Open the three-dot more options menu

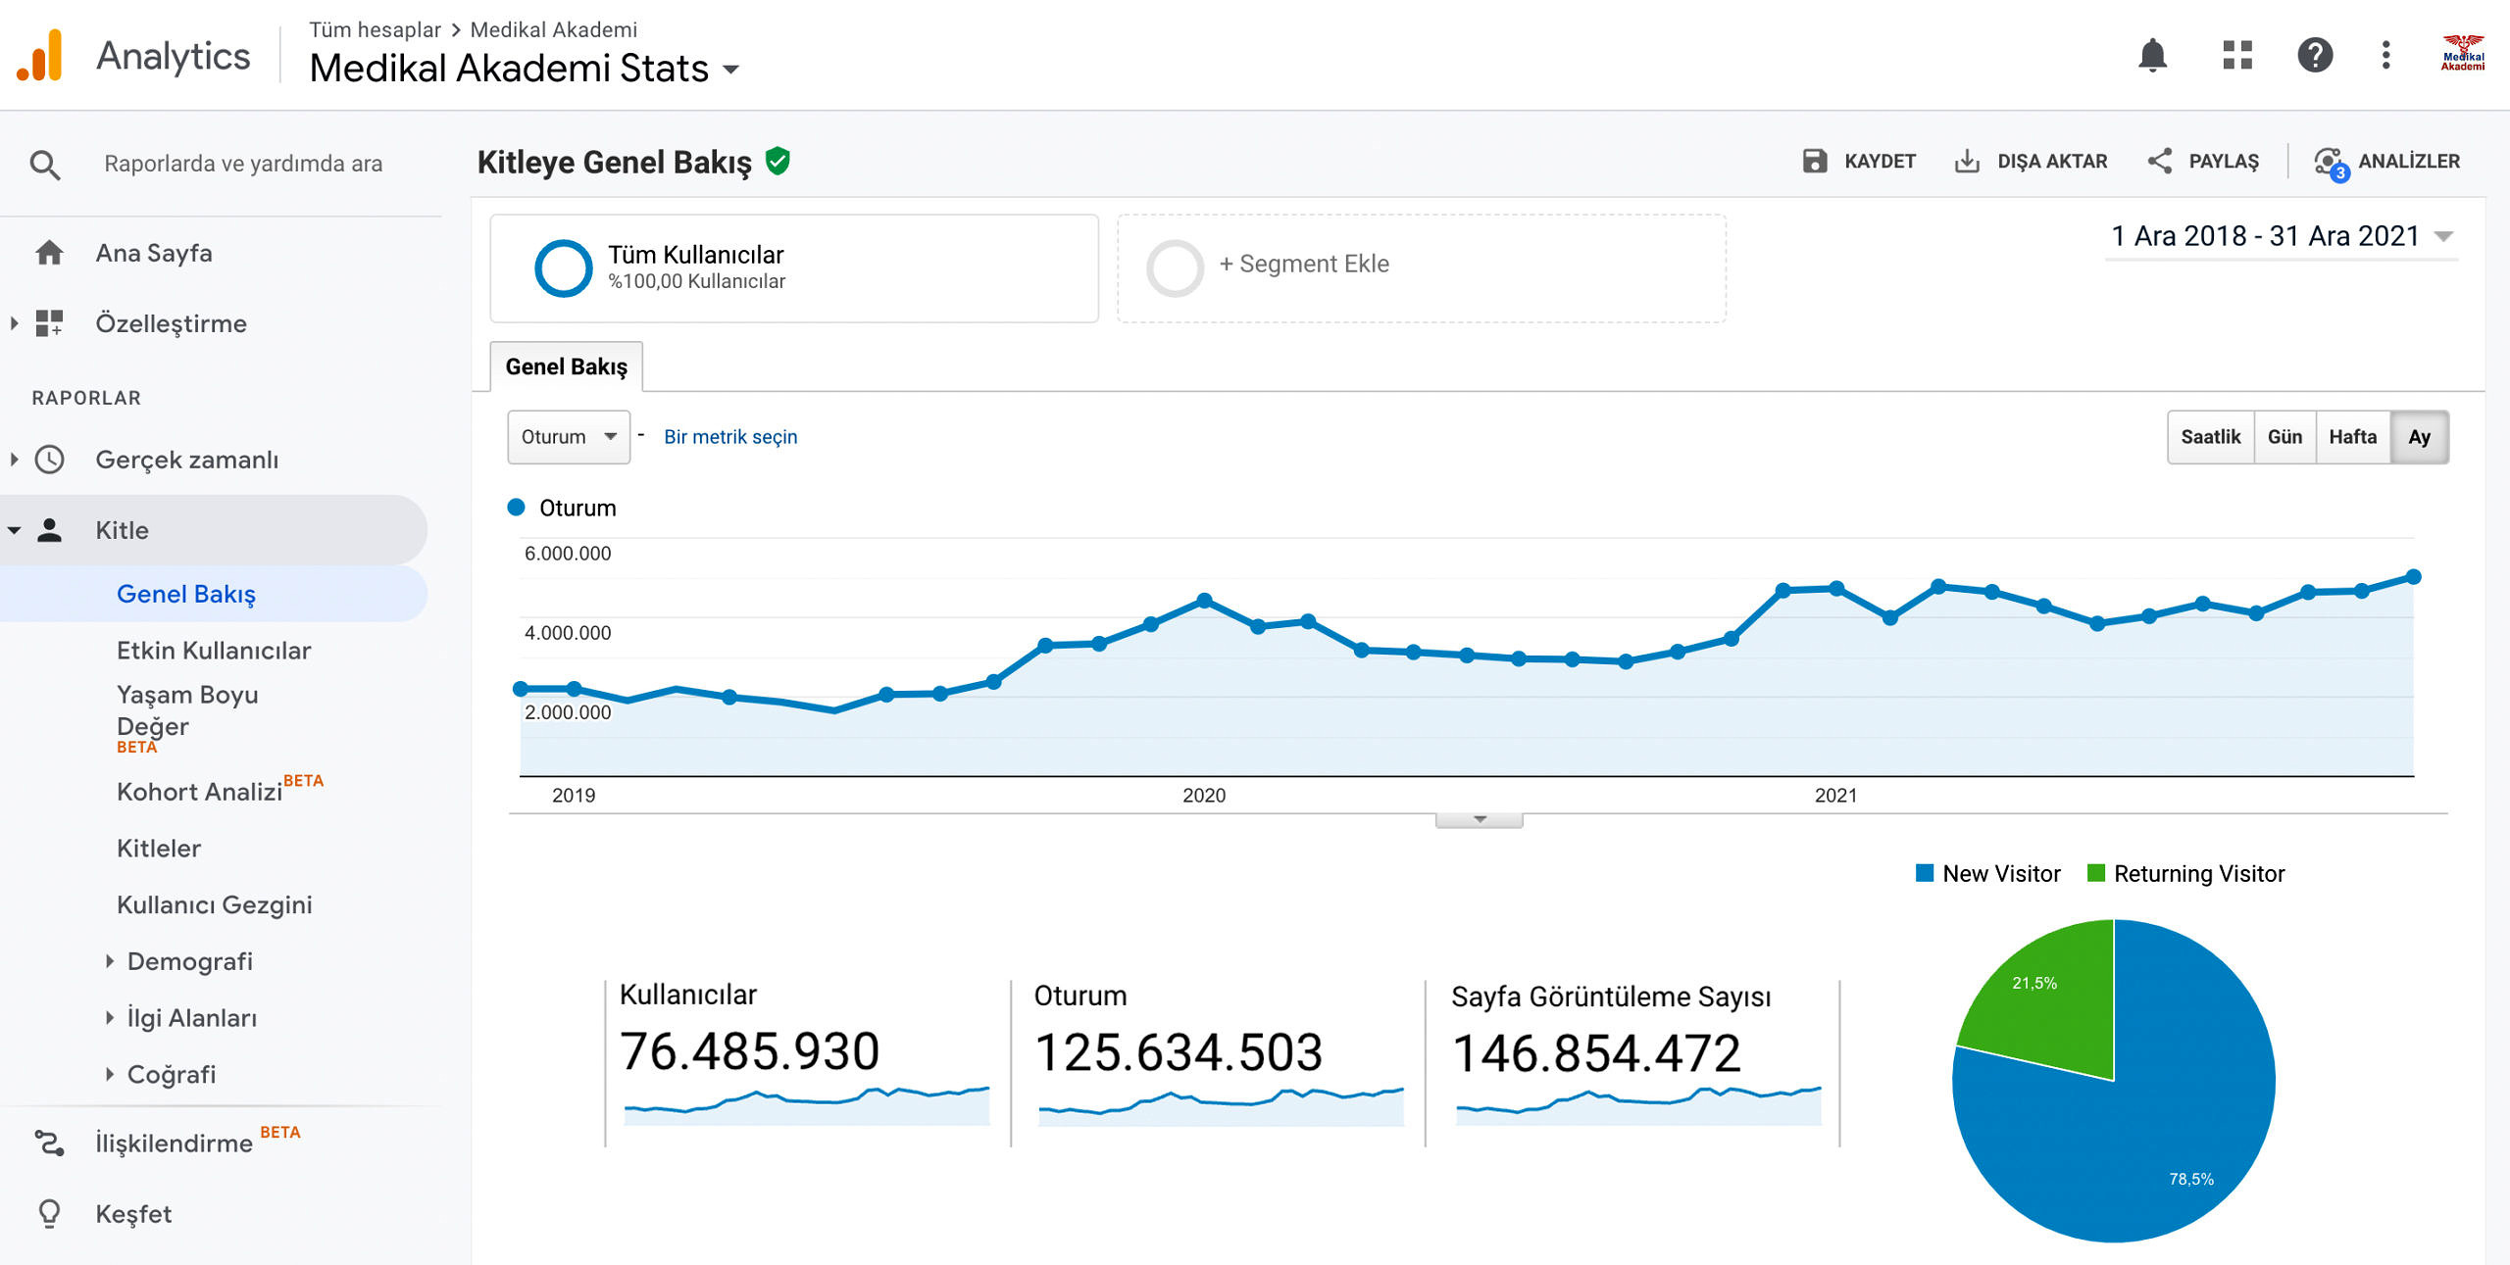2385,56
